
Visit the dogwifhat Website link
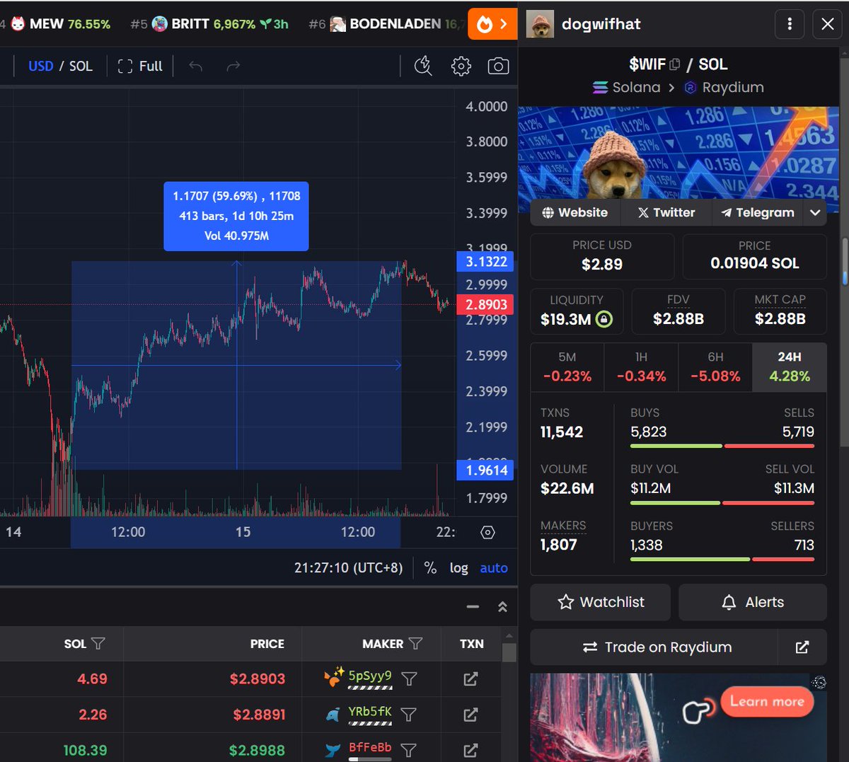point(575,212)
